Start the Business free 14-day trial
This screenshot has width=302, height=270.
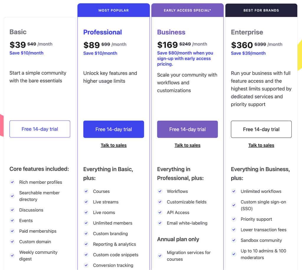coord(187,129)
